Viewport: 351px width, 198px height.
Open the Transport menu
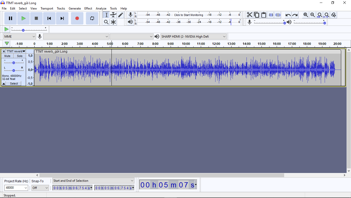click(47, 9)
